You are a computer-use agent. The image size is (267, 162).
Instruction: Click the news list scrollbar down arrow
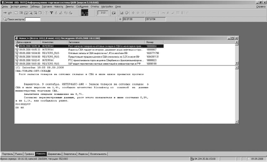click(x=237, y=63)
